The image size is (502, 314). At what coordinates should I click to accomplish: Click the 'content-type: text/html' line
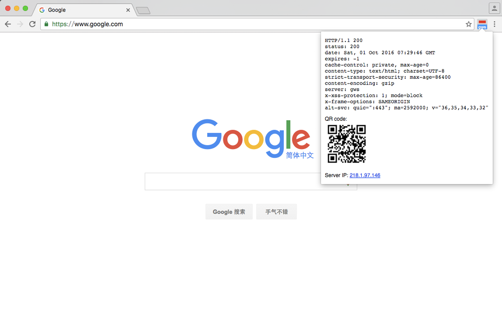384,71
